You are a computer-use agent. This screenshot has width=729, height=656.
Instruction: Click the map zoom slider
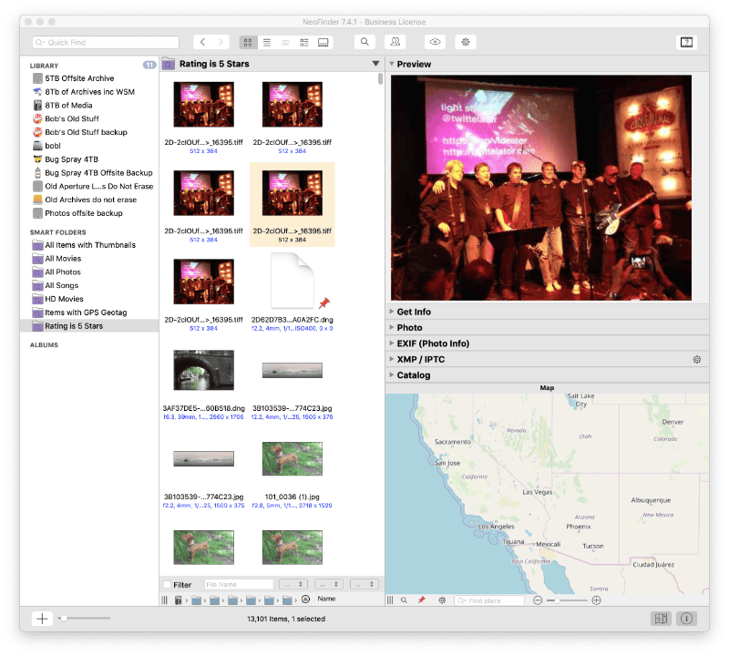565,600
